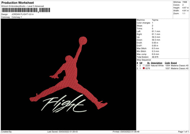Image resolution: width=190 pixels, height=134 pixels.
Task: Click the Zoom value "1:1"
Action: point(184,13)
